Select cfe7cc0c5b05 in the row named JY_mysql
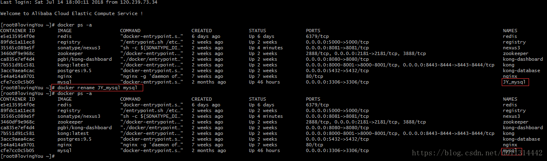 pyautogui.click(x=18, y=82)
